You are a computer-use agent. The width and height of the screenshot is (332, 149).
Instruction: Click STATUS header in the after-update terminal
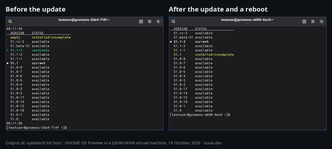(201, 29)
